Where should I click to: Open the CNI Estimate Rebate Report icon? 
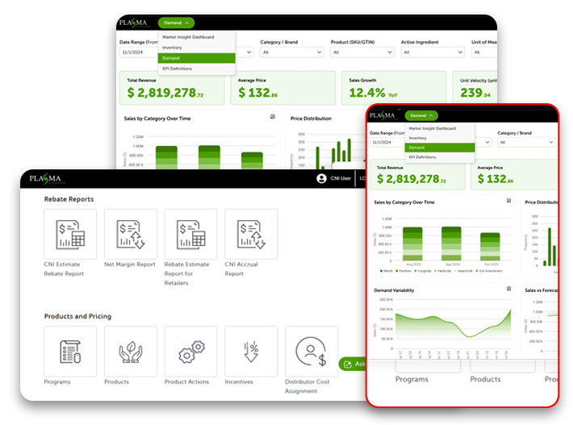click(70, 234)
